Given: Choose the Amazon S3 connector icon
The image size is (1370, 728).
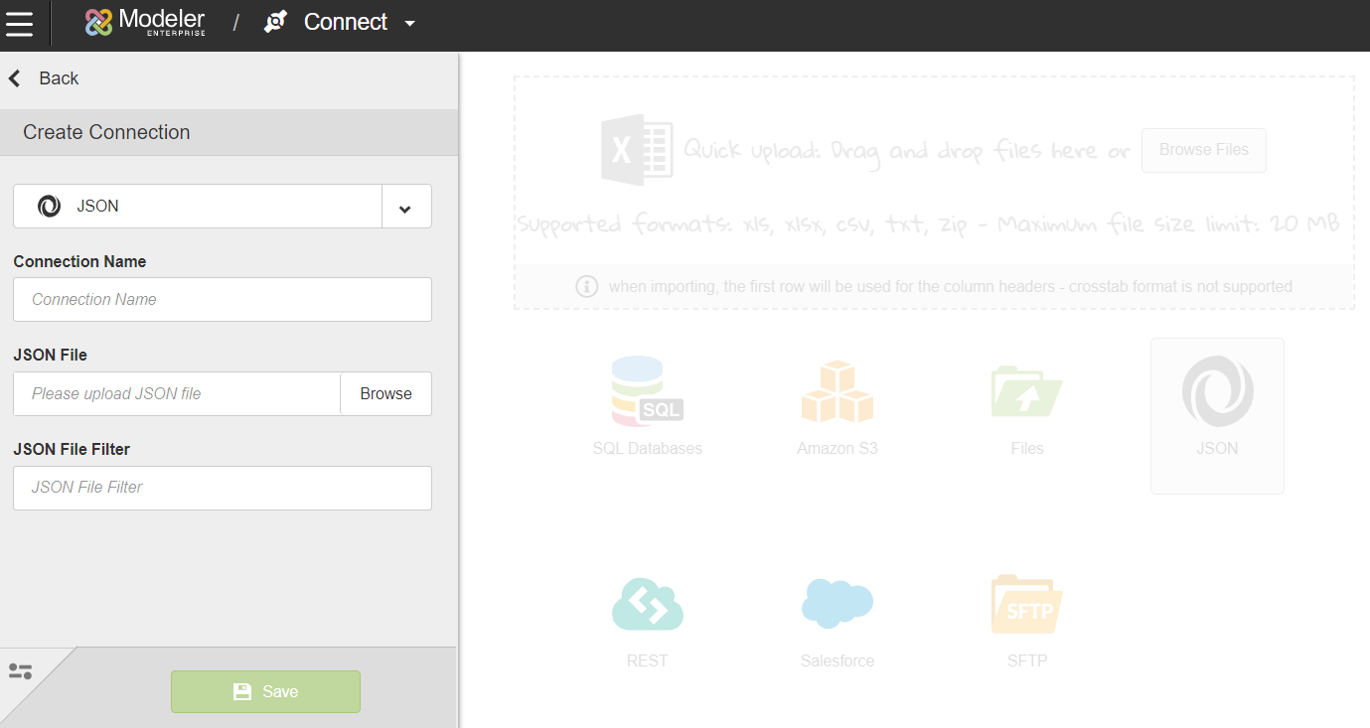Looking at the screenshot, I should 837,392.
